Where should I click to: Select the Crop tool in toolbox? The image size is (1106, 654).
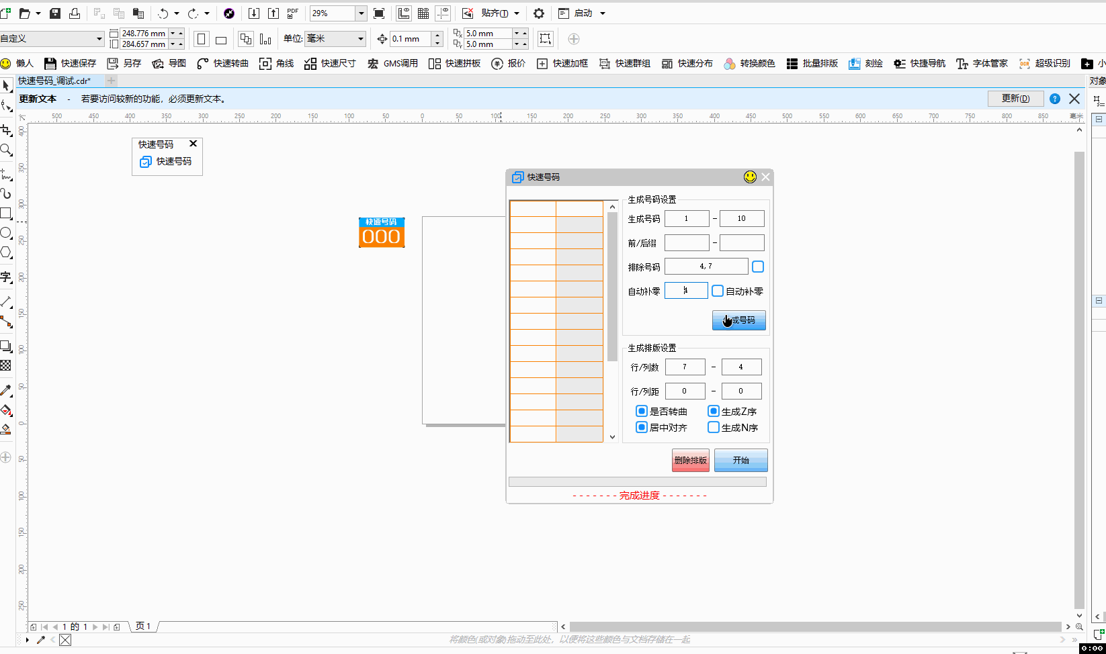pyautogui.click(x=6, y=130)
